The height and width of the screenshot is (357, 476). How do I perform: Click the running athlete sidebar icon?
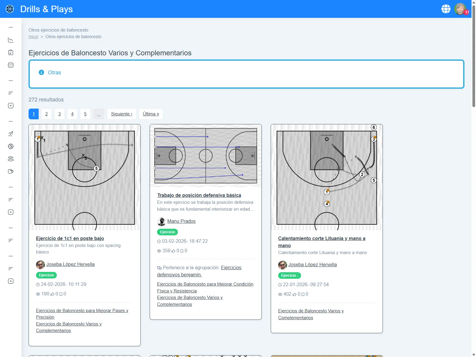pos(11,134)
